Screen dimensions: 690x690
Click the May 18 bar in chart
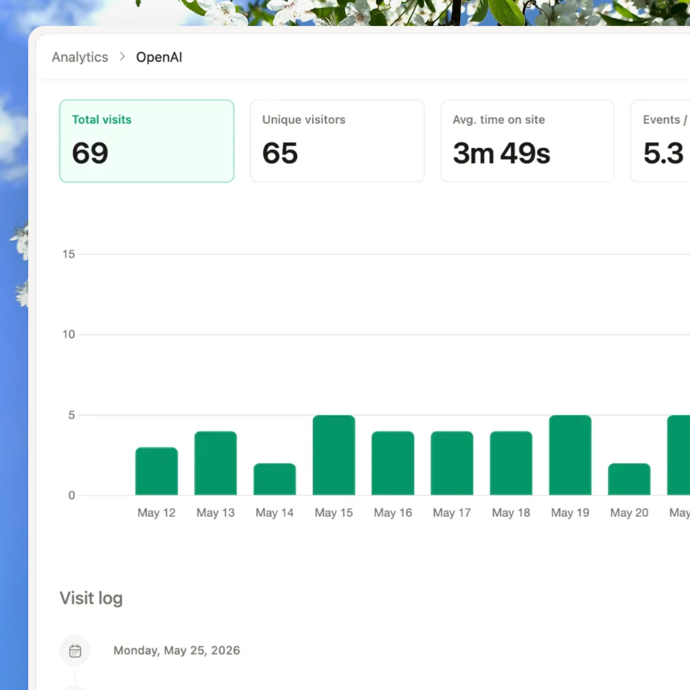(x=511, y=463)
